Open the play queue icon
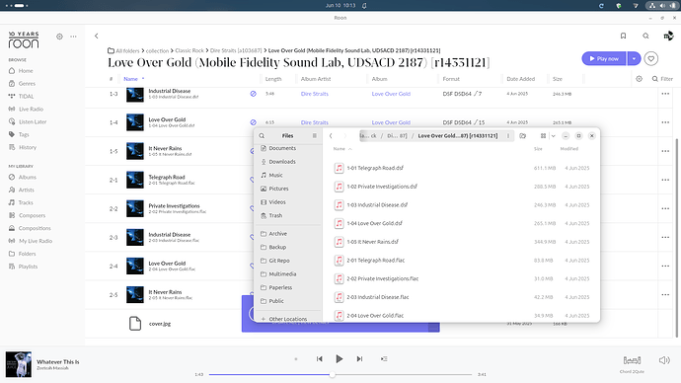Image resolution: width=681 pixels, height=383 pixels. (384, 358)
